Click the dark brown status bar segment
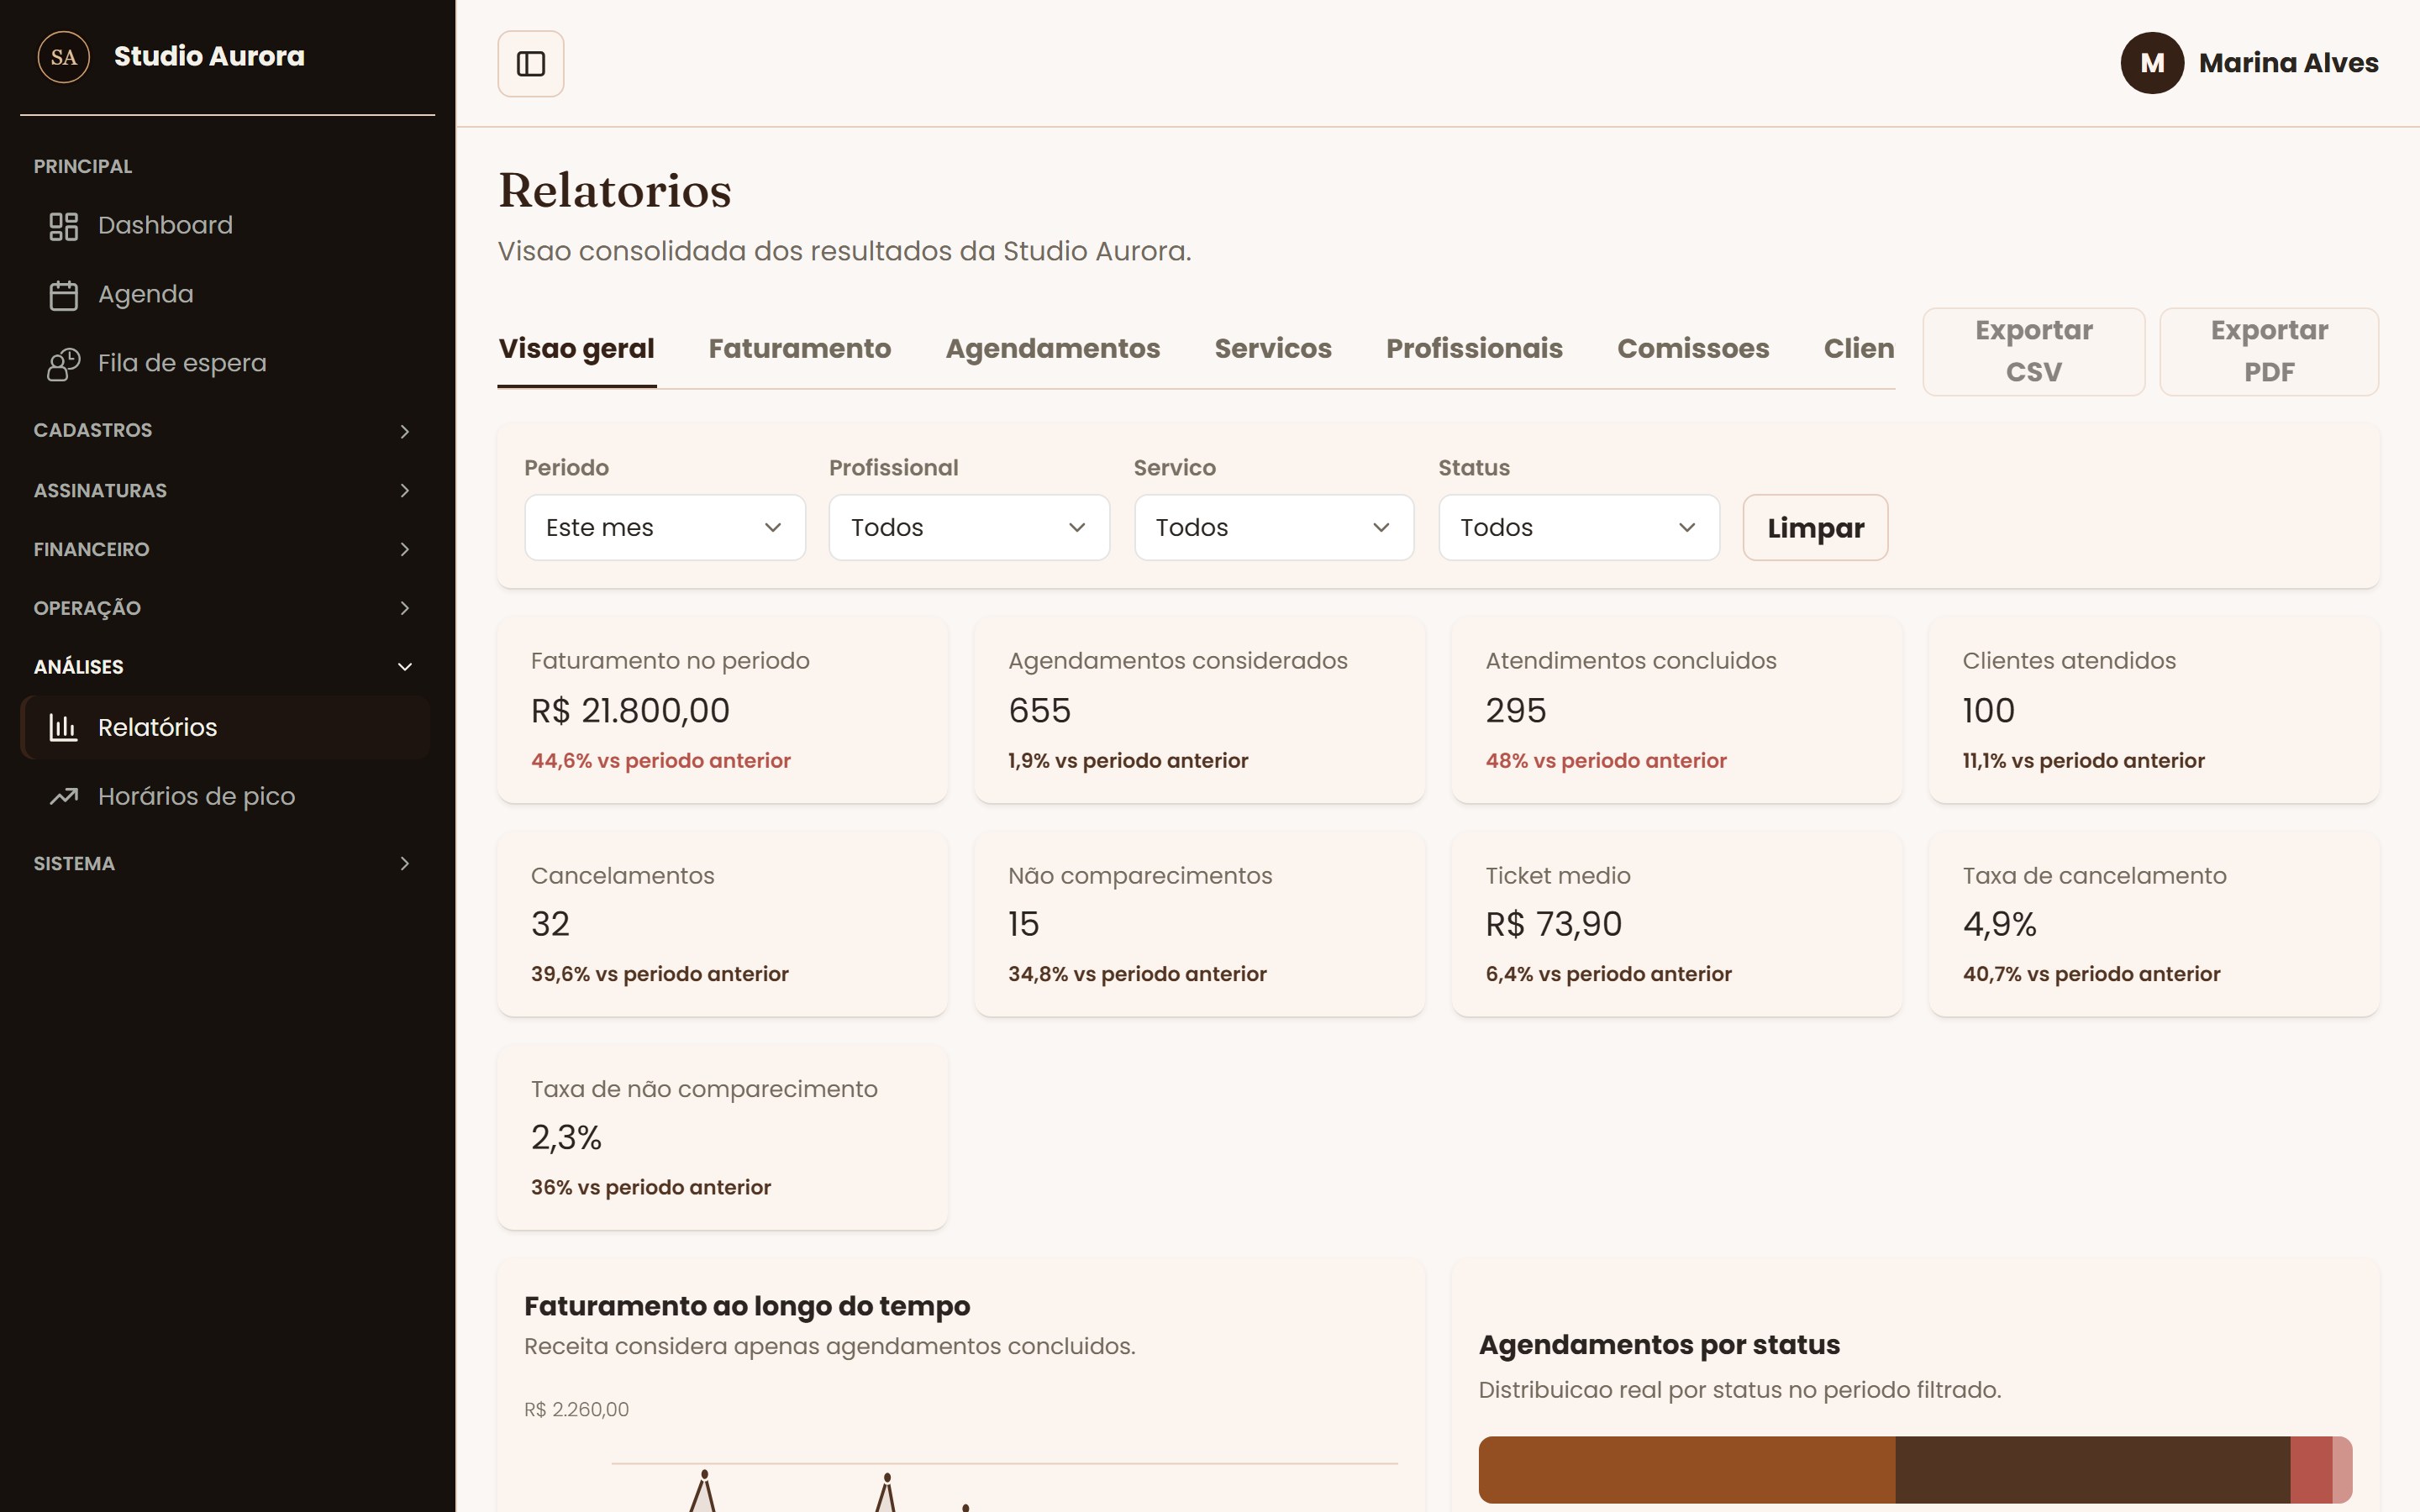2420x1512 pixels. click(2092, 1470)
